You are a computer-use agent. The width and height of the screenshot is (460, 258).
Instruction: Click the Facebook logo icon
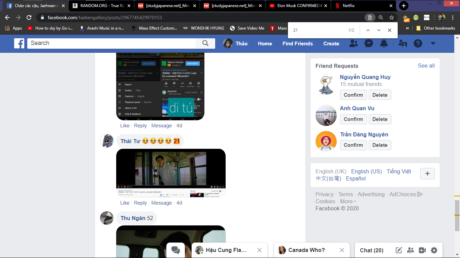tap(19, 43)
